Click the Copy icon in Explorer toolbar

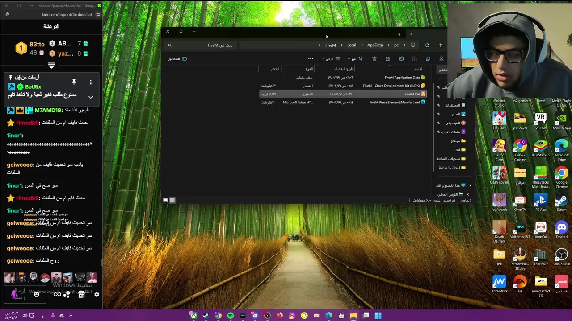pyautogui.click(x=428, y=59)
